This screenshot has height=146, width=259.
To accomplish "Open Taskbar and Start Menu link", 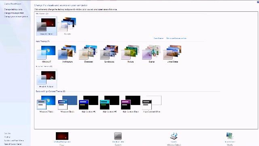I will (14, 141).
